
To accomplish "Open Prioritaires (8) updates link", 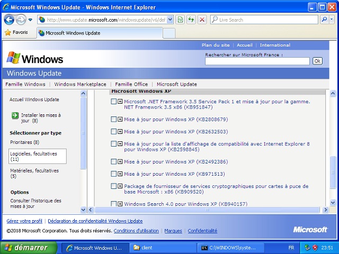I will [24, 142].
